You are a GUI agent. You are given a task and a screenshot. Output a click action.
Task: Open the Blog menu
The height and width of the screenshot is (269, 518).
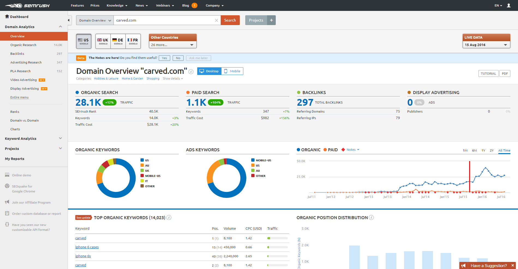pyautogui.click(x=185, y=5)
